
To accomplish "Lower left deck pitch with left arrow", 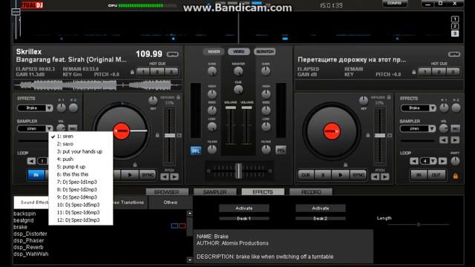I will tap(165, 177).
